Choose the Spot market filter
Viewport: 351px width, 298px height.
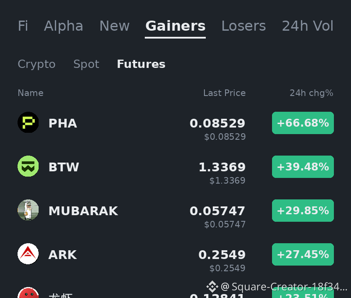point(86,64)
